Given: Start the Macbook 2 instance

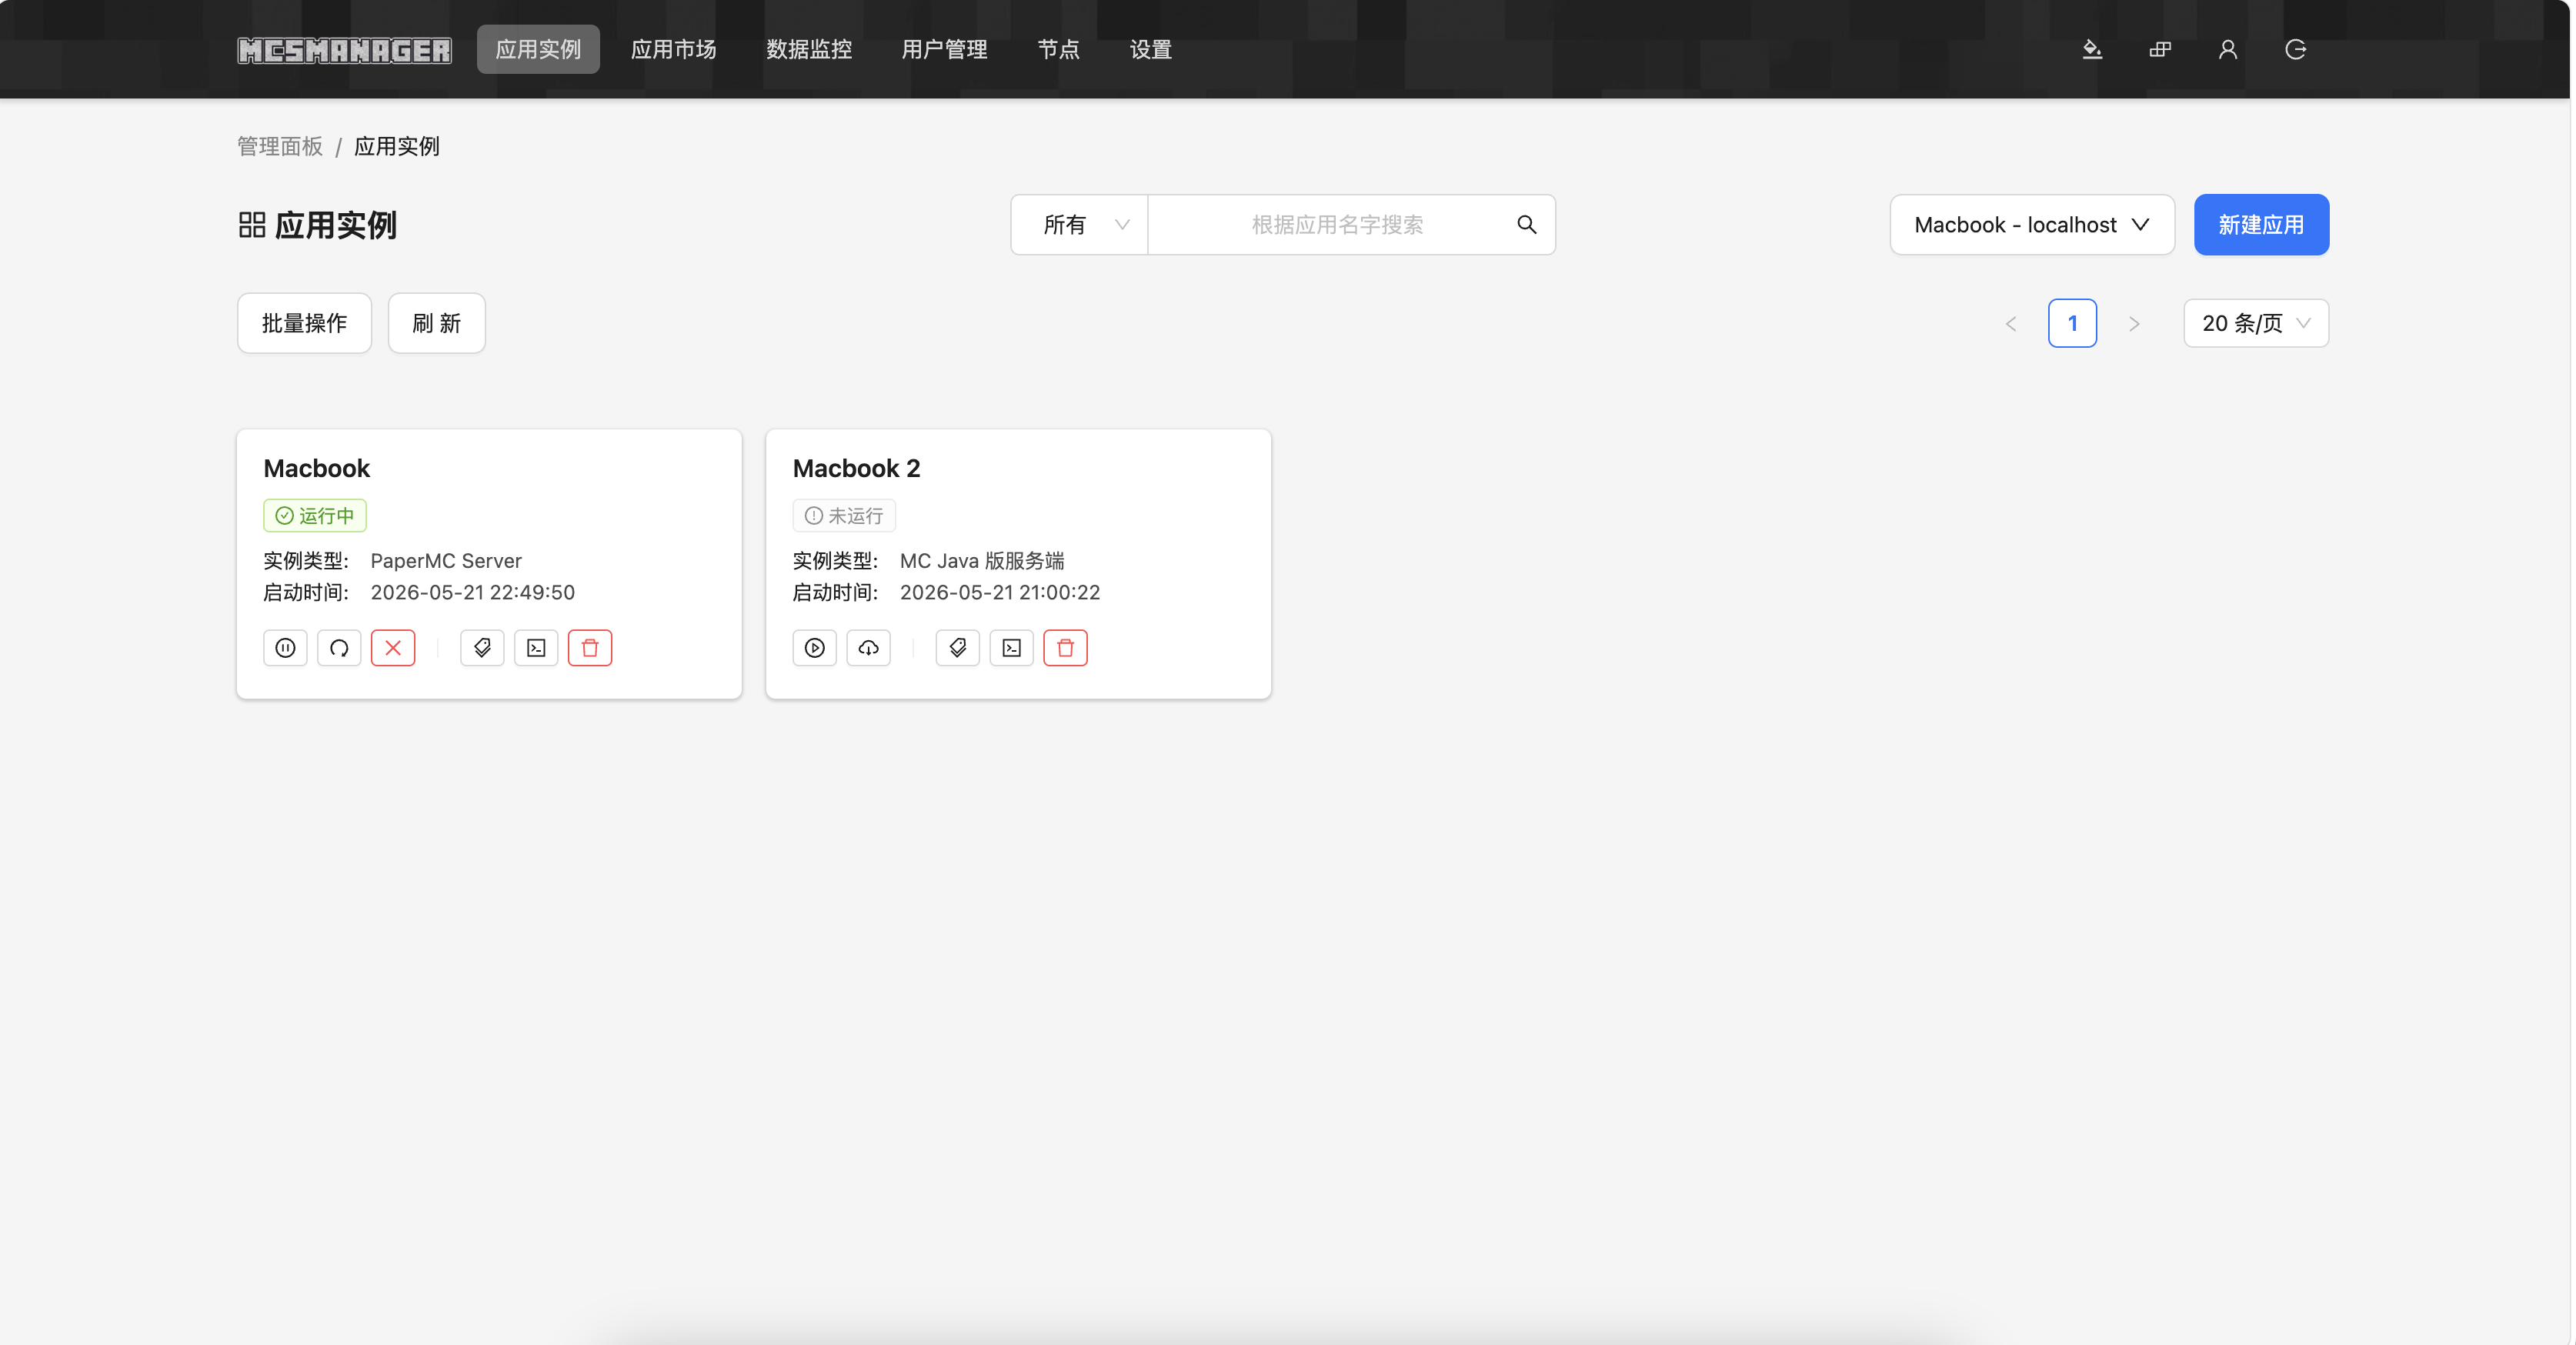Looking at the screenshot, I should (815, 648).
